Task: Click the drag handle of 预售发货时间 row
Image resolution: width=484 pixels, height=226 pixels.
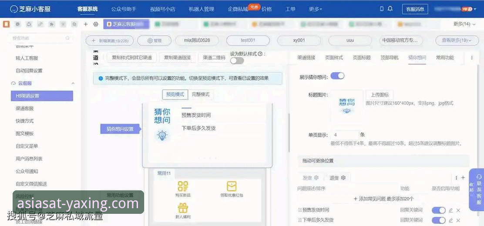Action: (x=299, y=210)
